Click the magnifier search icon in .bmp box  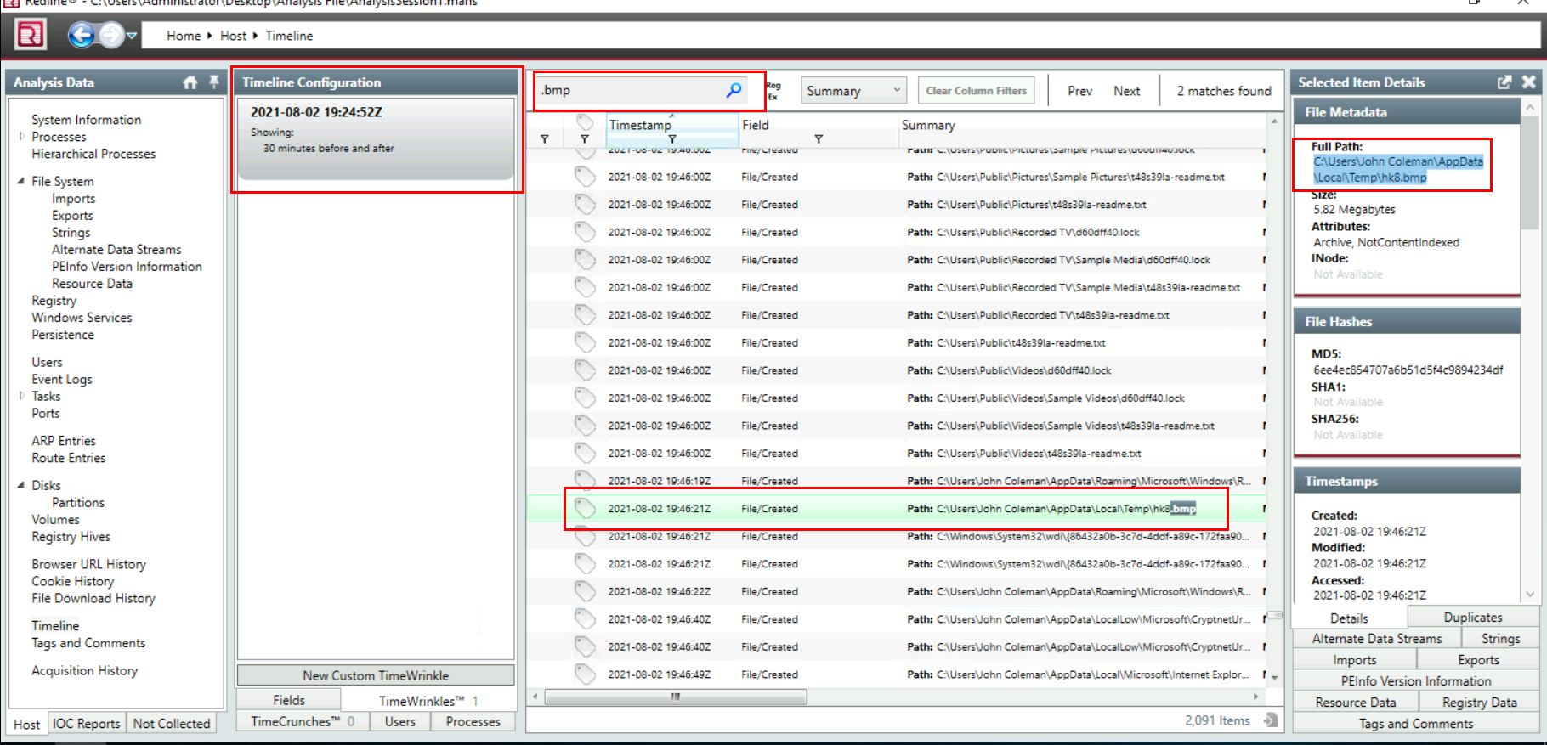(734, 90)
